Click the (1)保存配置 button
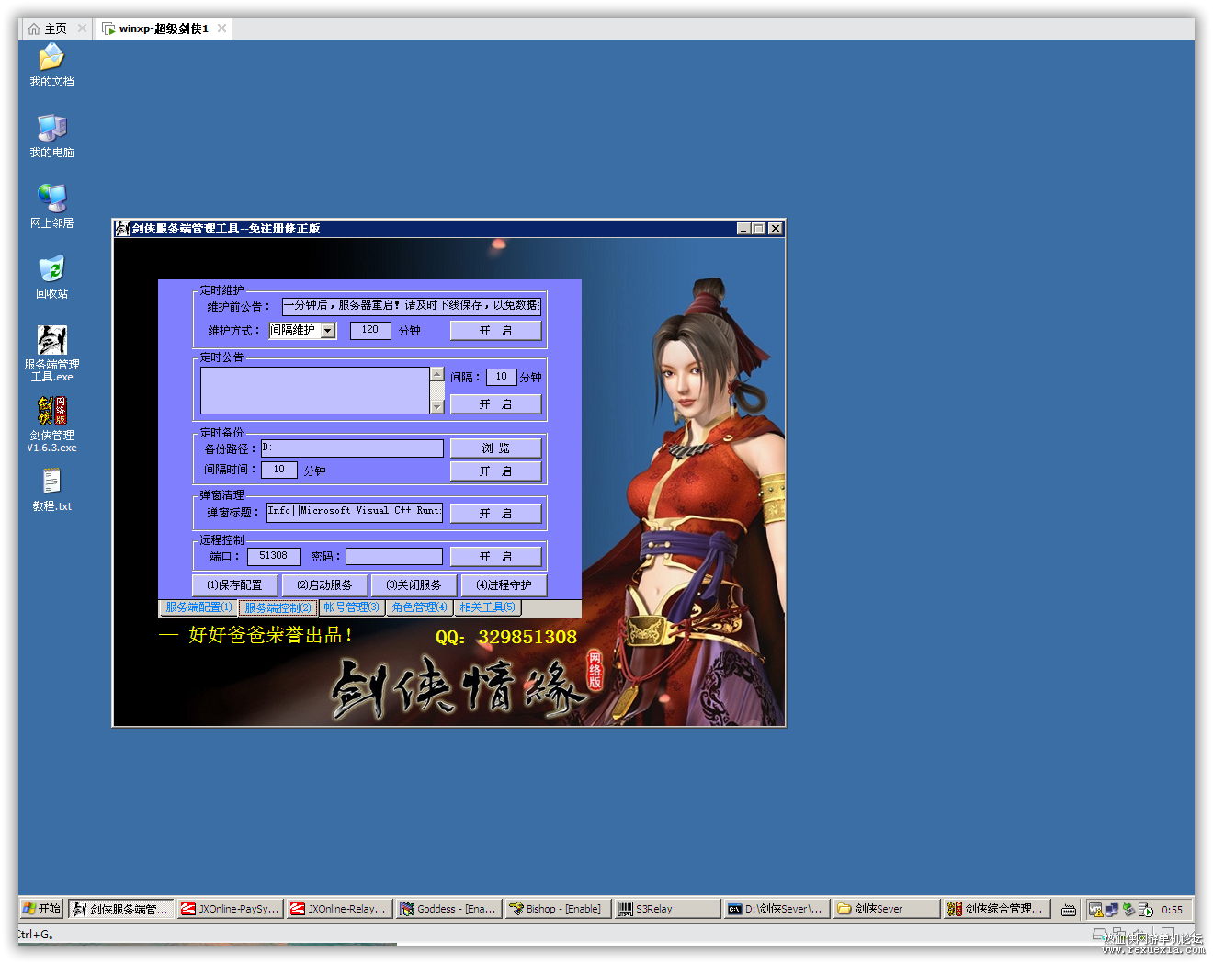Screen dimensions: 1213x964 pos(234,585)
